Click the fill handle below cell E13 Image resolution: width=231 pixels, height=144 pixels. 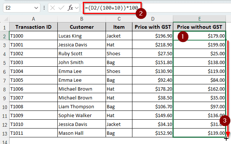click(226, 137)
